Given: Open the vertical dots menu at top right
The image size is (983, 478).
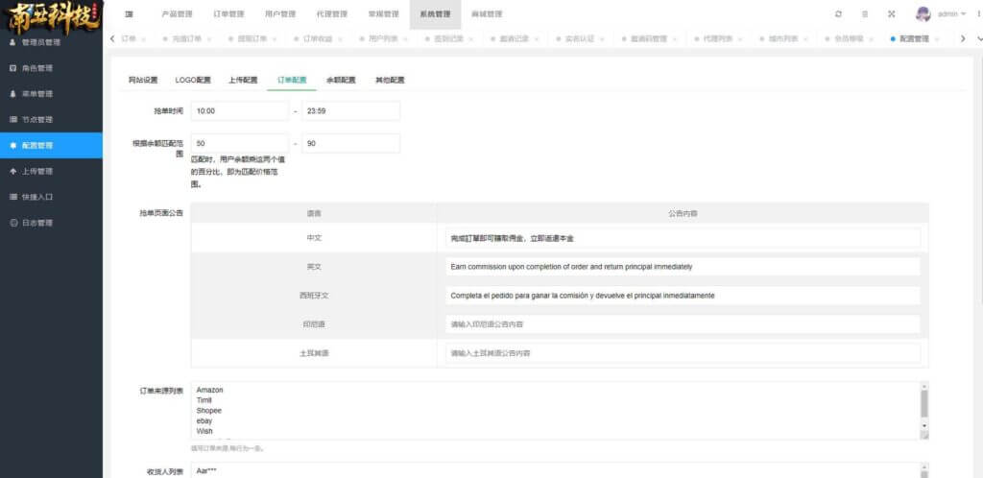Looking at the screenshot, I should (x=978, y=13).
